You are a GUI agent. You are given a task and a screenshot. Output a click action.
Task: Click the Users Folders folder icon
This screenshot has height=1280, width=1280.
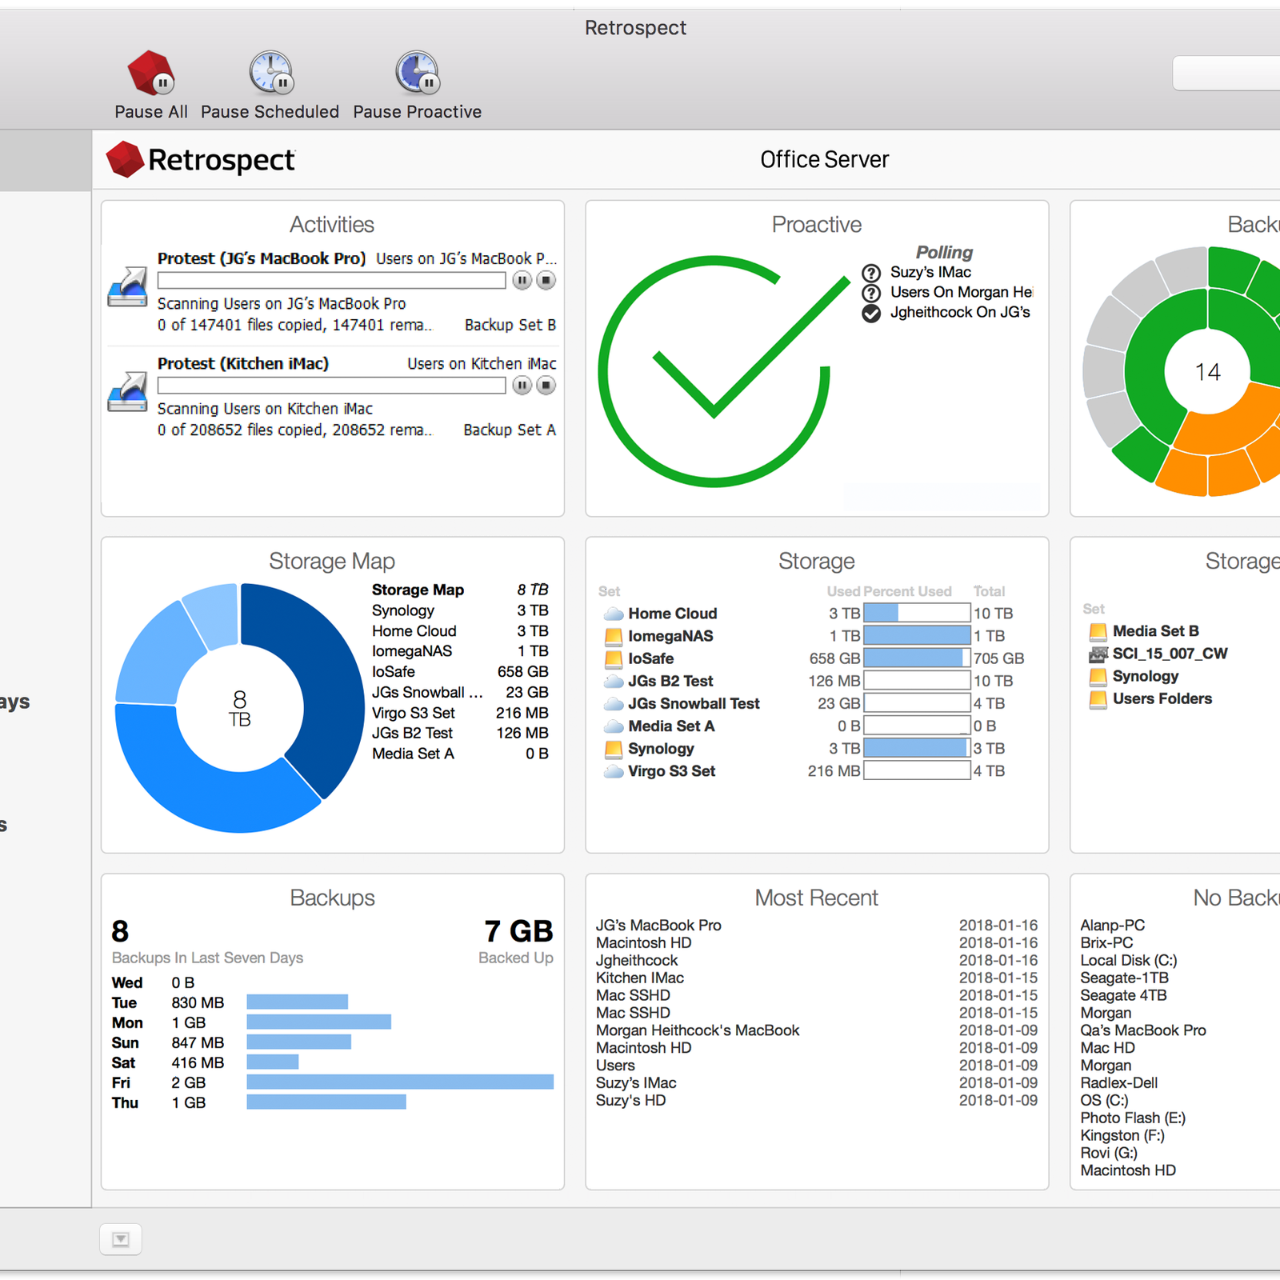click(1098, 699)
